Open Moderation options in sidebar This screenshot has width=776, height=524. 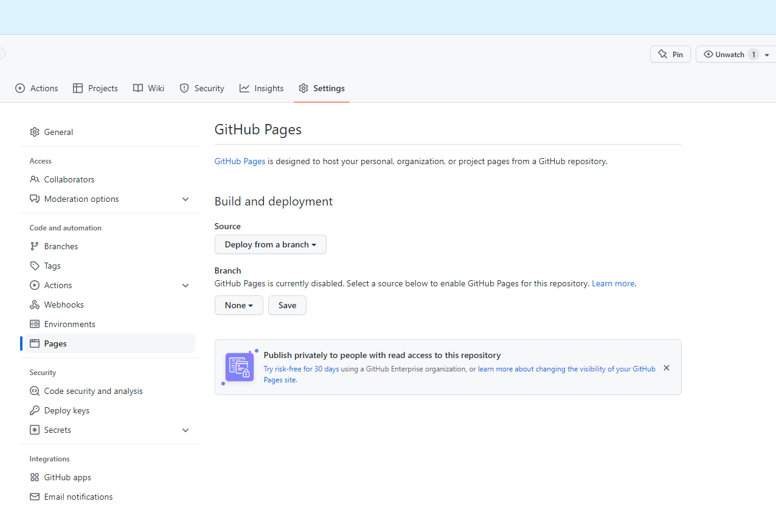click(110, 199)
